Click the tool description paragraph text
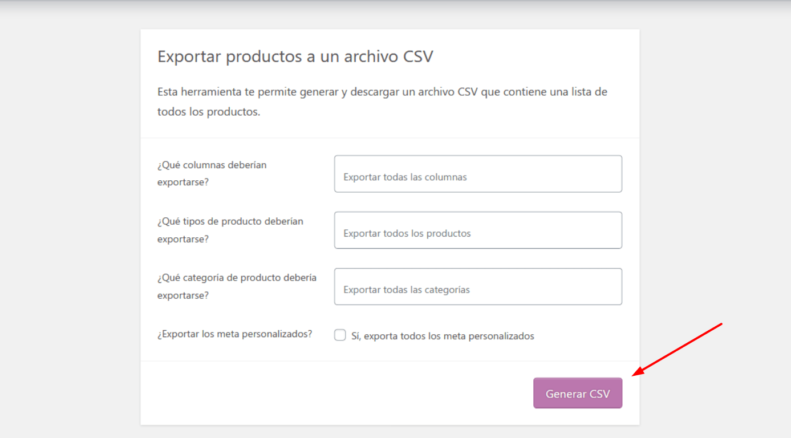The height and width of the screenshot is (438, 791). coord(382,102)
